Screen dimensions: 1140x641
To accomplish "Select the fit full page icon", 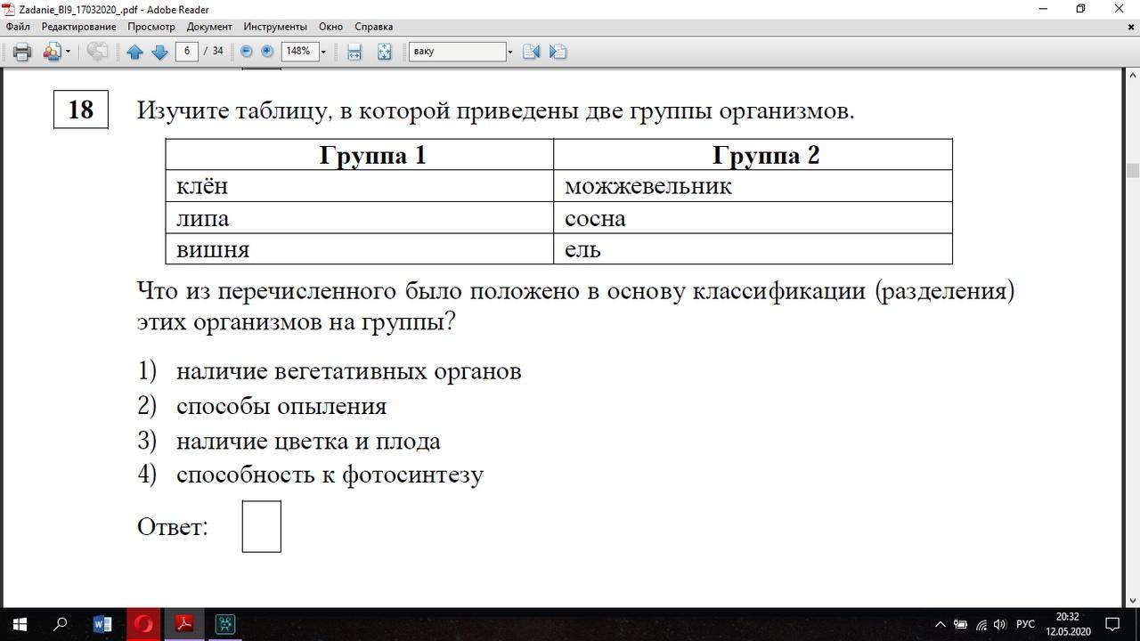I will pos(384,52).
